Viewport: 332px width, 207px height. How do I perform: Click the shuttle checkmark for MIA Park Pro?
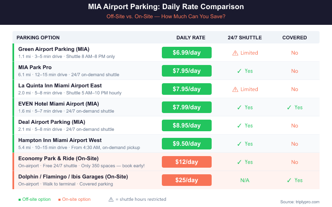coord(239,71)
